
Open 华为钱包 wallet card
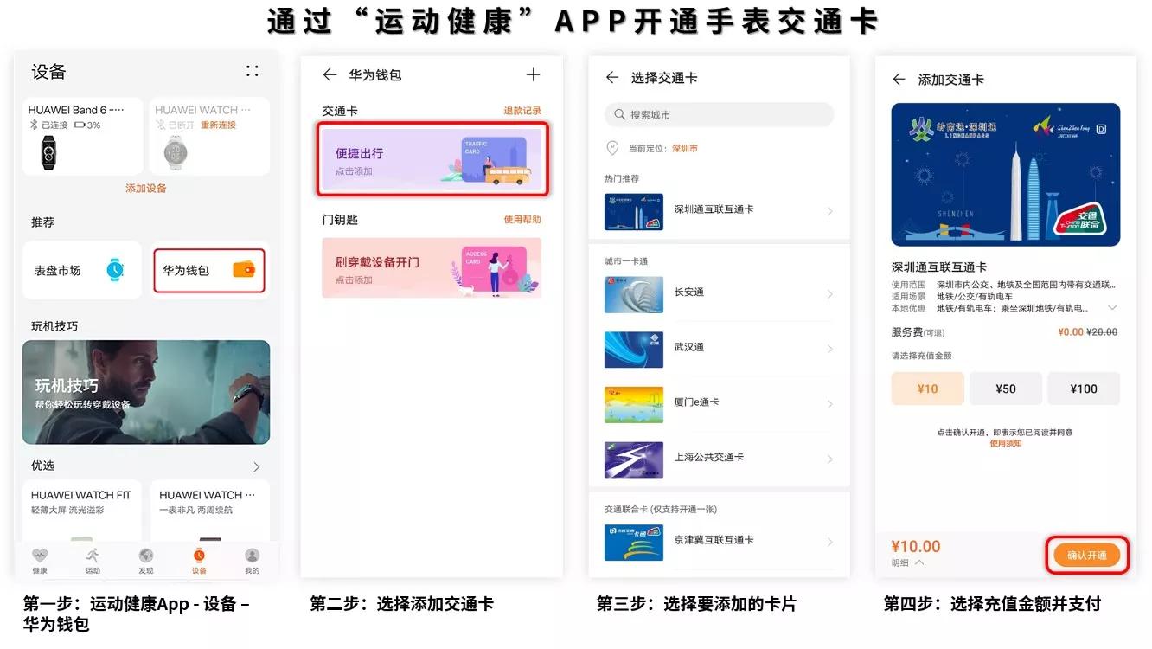[208, 270]
